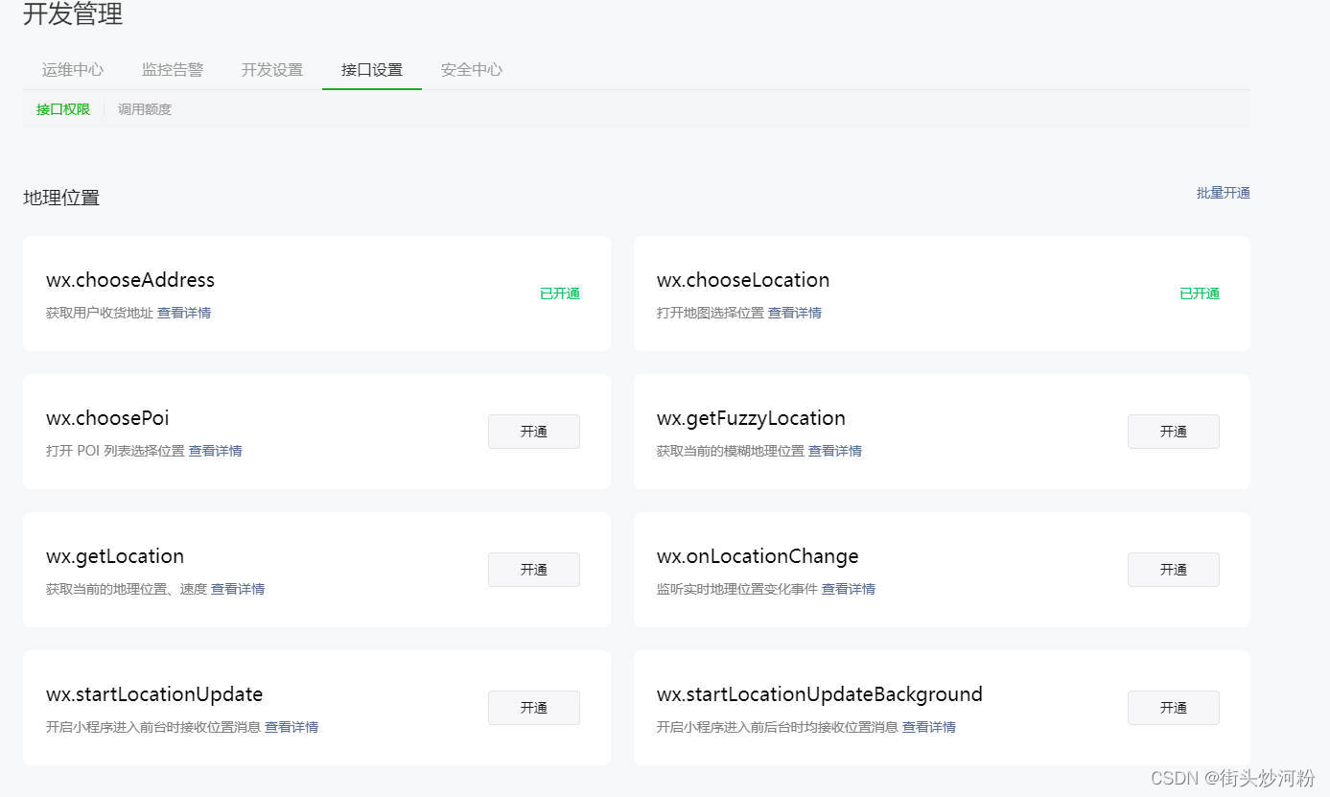Switch to the 运维中心 tab

coord(73,70)
